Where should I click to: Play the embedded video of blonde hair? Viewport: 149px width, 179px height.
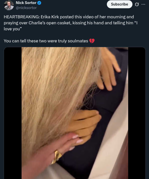coord(75,113)
